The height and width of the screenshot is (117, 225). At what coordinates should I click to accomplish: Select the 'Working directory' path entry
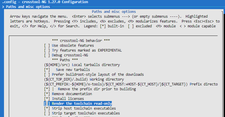pyautogui.click(x=84, y=79)
